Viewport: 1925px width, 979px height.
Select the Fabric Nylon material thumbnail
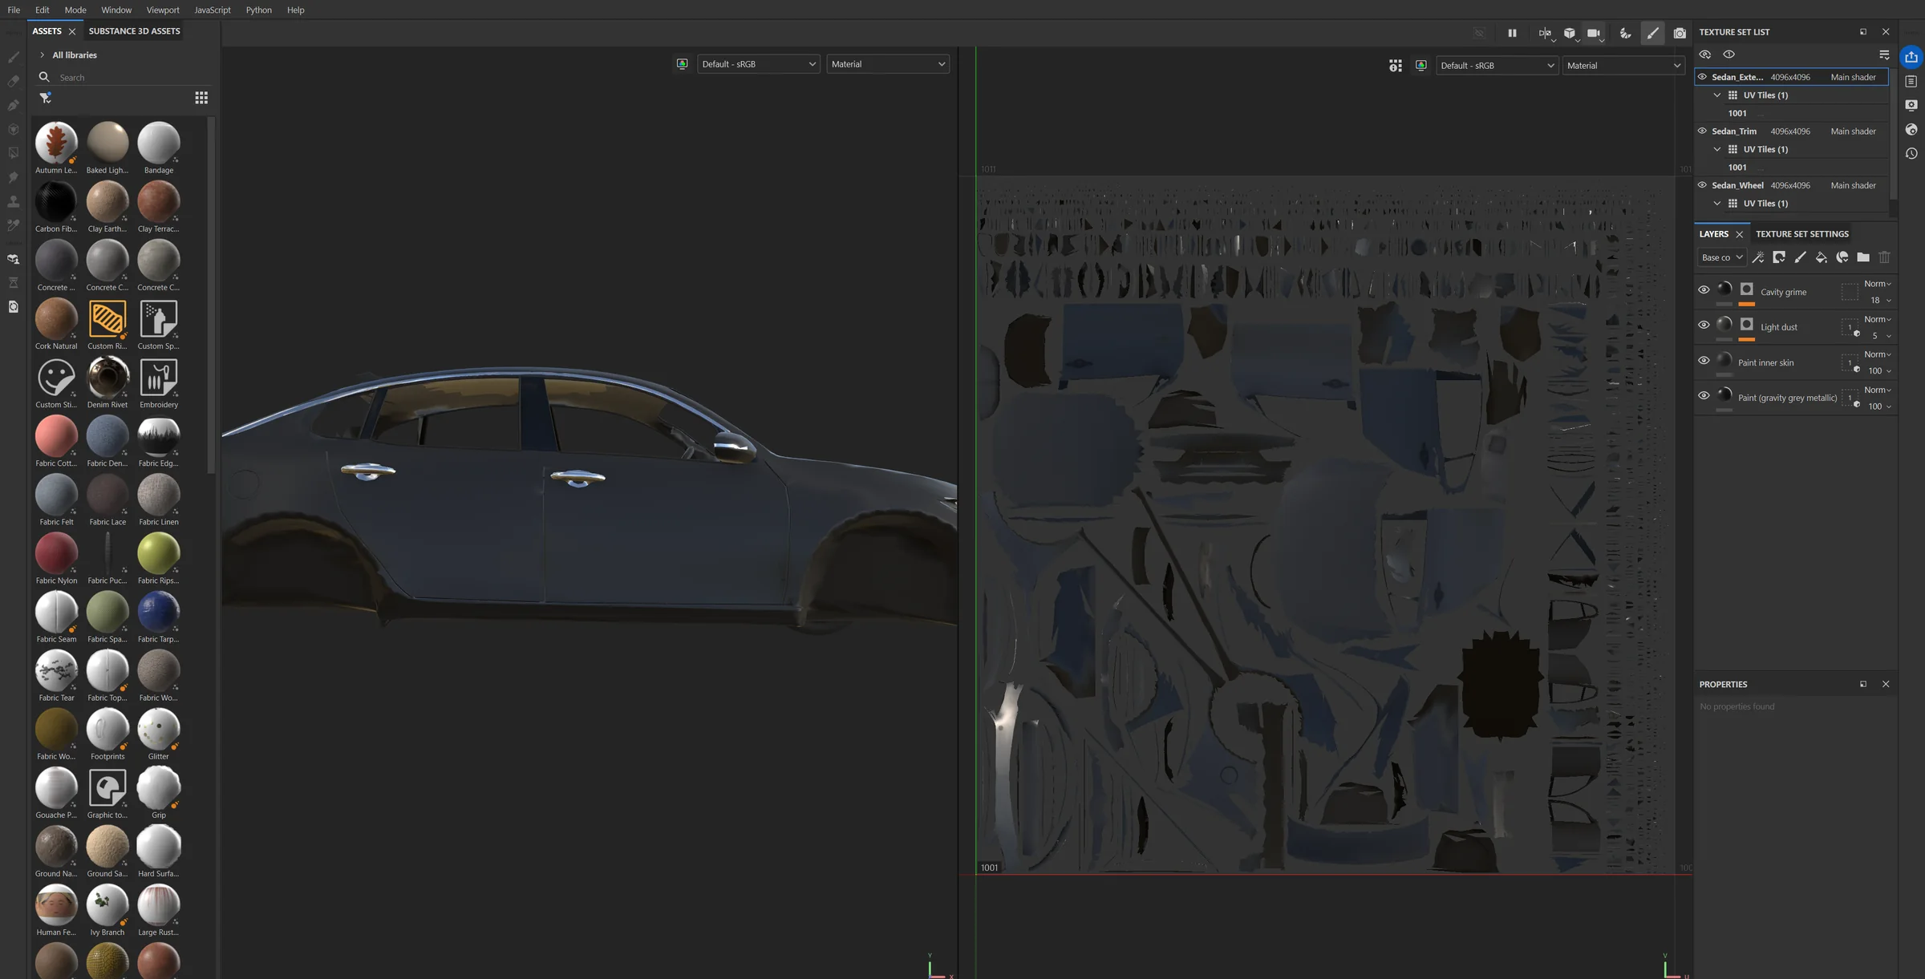click(x=56, y=552)
